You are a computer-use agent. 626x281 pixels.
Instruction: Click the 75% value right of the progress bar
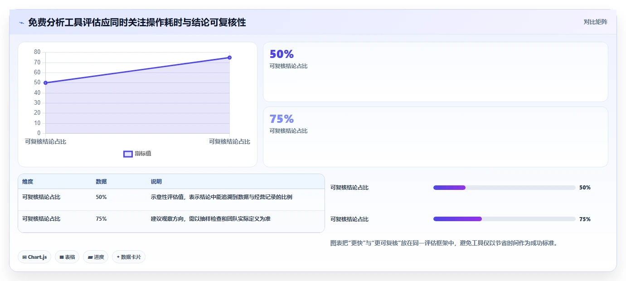585,219
